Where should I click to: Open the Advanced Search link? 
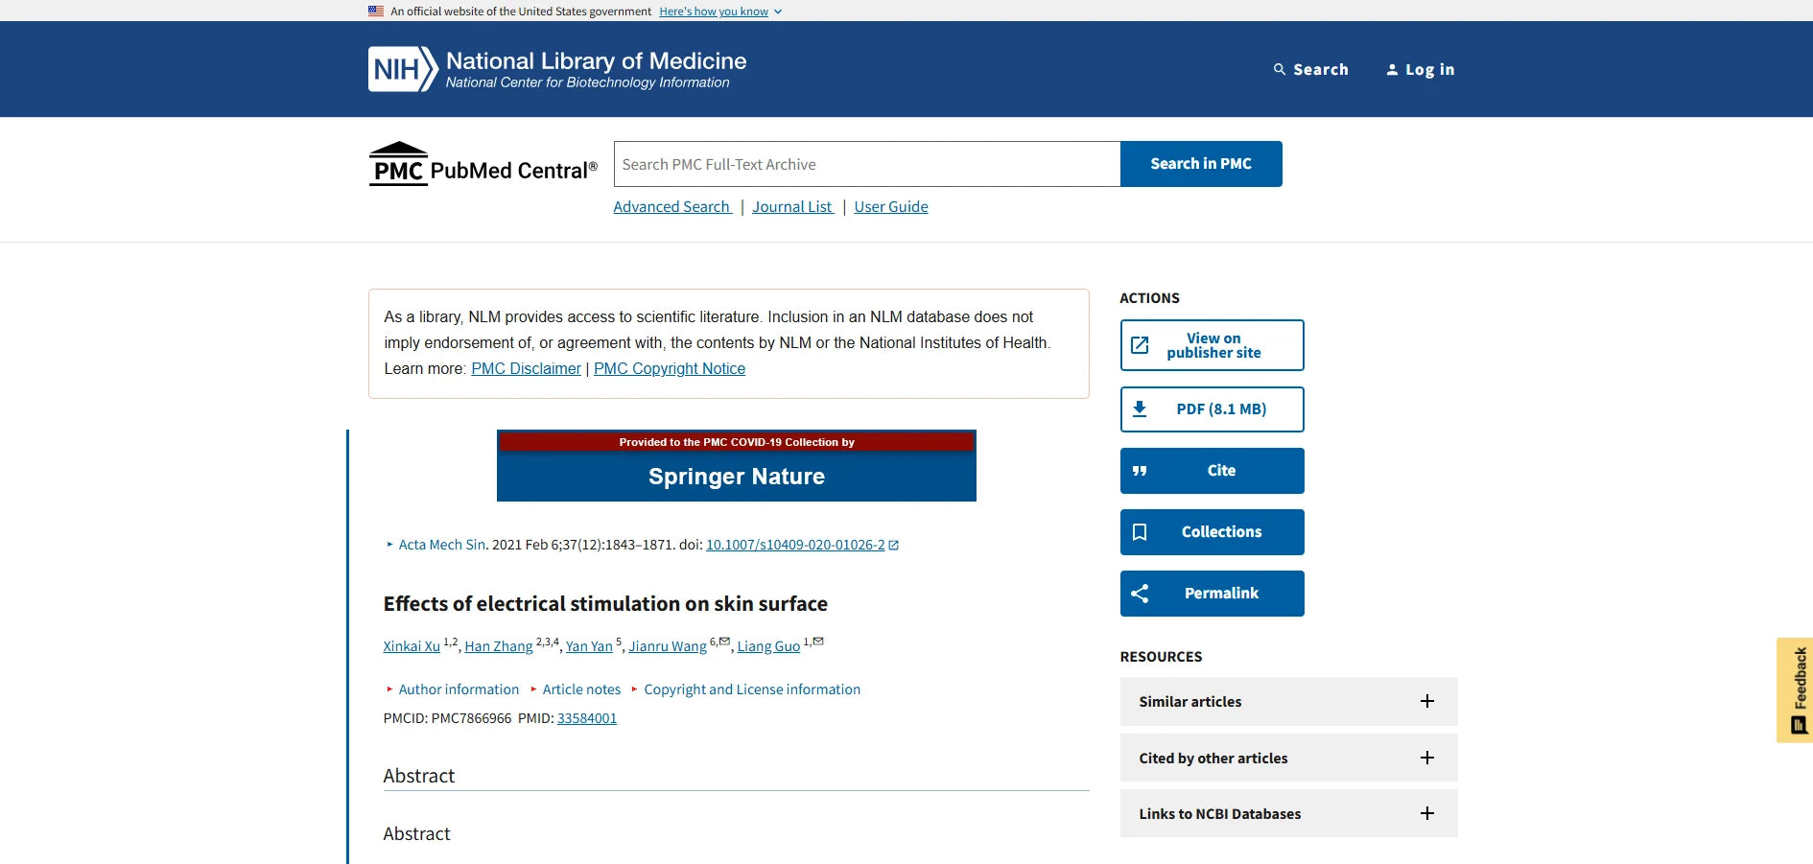click(x=671, y=207)
